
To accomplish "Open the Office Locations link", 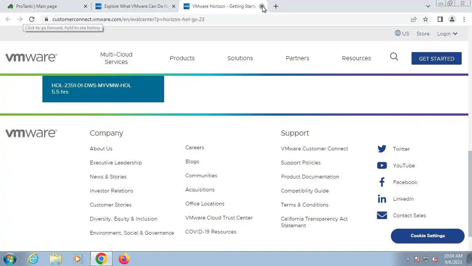I will (205, 204).
